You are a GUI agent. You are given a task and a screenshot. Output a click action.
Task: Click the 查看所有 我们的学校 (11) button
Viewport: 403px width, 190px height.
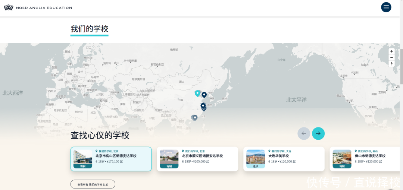coord(93,184)
